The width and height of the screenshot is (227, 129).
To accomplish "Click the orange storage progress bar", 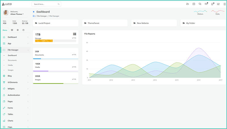I will point(44,41).
